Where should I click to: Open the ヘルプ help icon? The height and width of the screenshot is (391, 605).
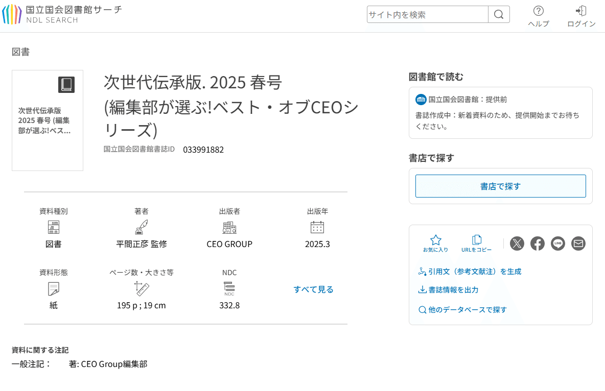538,16
